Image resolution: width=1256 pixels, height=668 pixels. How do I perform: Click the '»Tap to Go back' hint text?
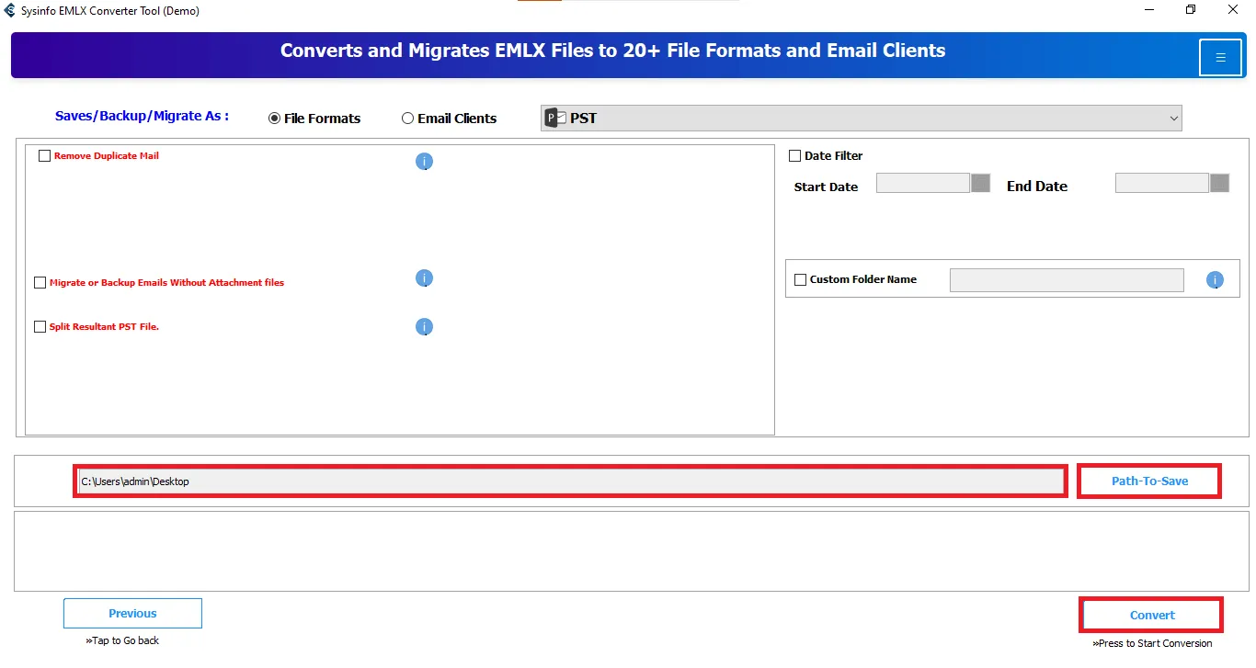pyautogui.click(x=122, y=640)
